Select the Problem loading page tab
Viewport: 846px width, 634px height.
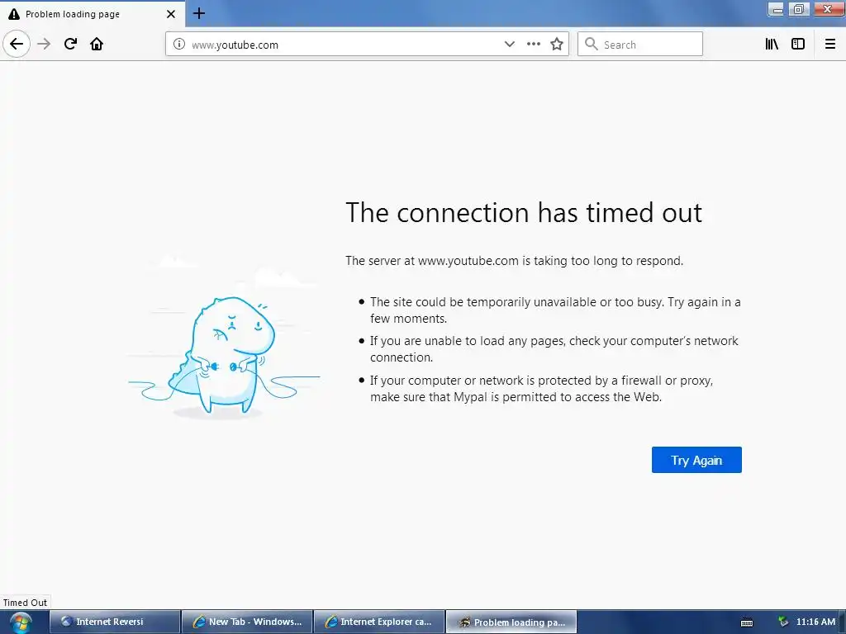pos(92,14)
